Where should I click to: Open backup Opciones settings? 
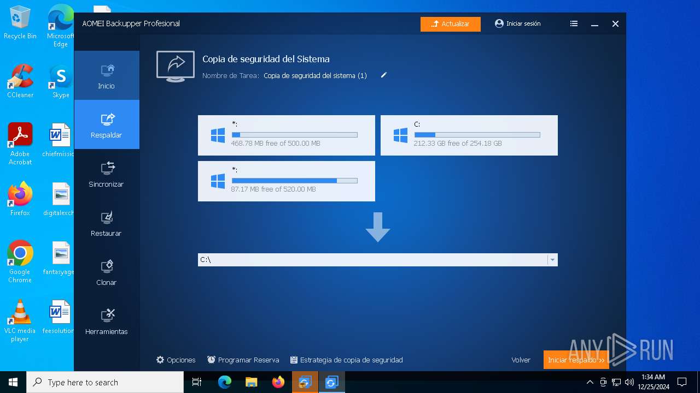(176, 360)
